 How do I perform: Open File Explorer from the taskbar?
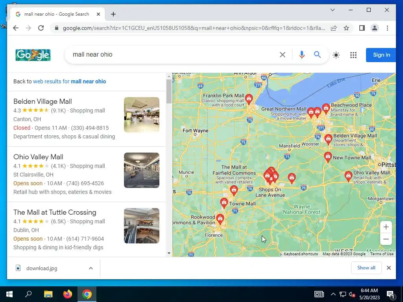[48, 294]
